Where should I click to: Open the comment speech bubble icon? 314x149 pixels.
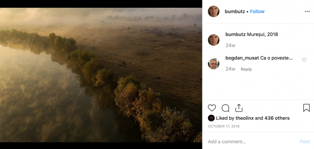(226, 108)
